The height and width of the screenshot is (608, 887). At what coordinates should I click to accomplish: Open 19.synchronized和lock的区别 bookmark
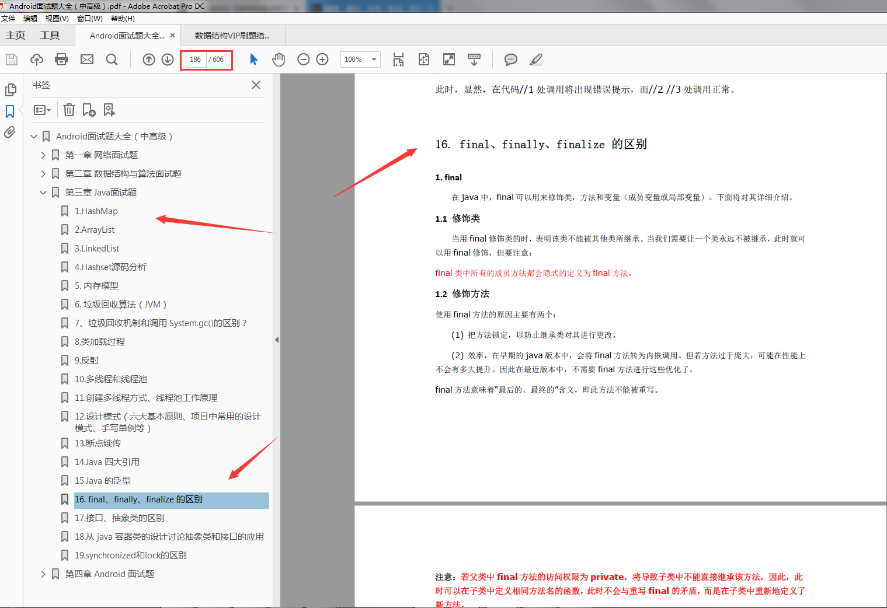click(x=131, y=555)
